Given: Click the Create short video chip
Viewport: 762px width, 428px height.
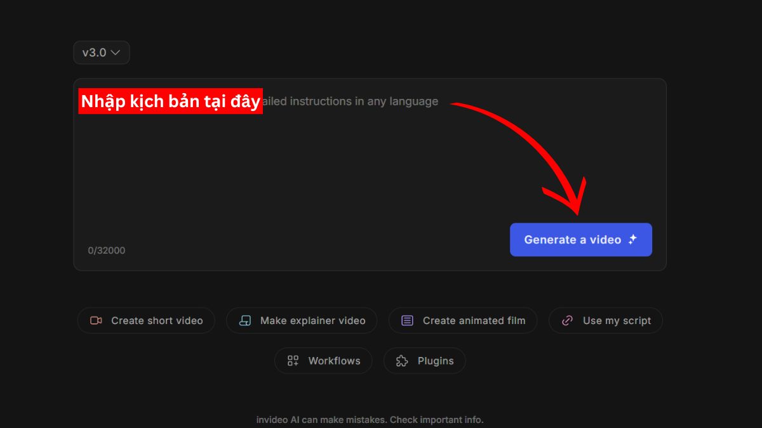Looking at the screenshot, I should [146, 321].
